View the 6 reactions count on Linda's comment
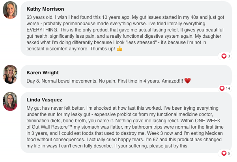Viewport: 237px width, 162px height. pos(229,153)
